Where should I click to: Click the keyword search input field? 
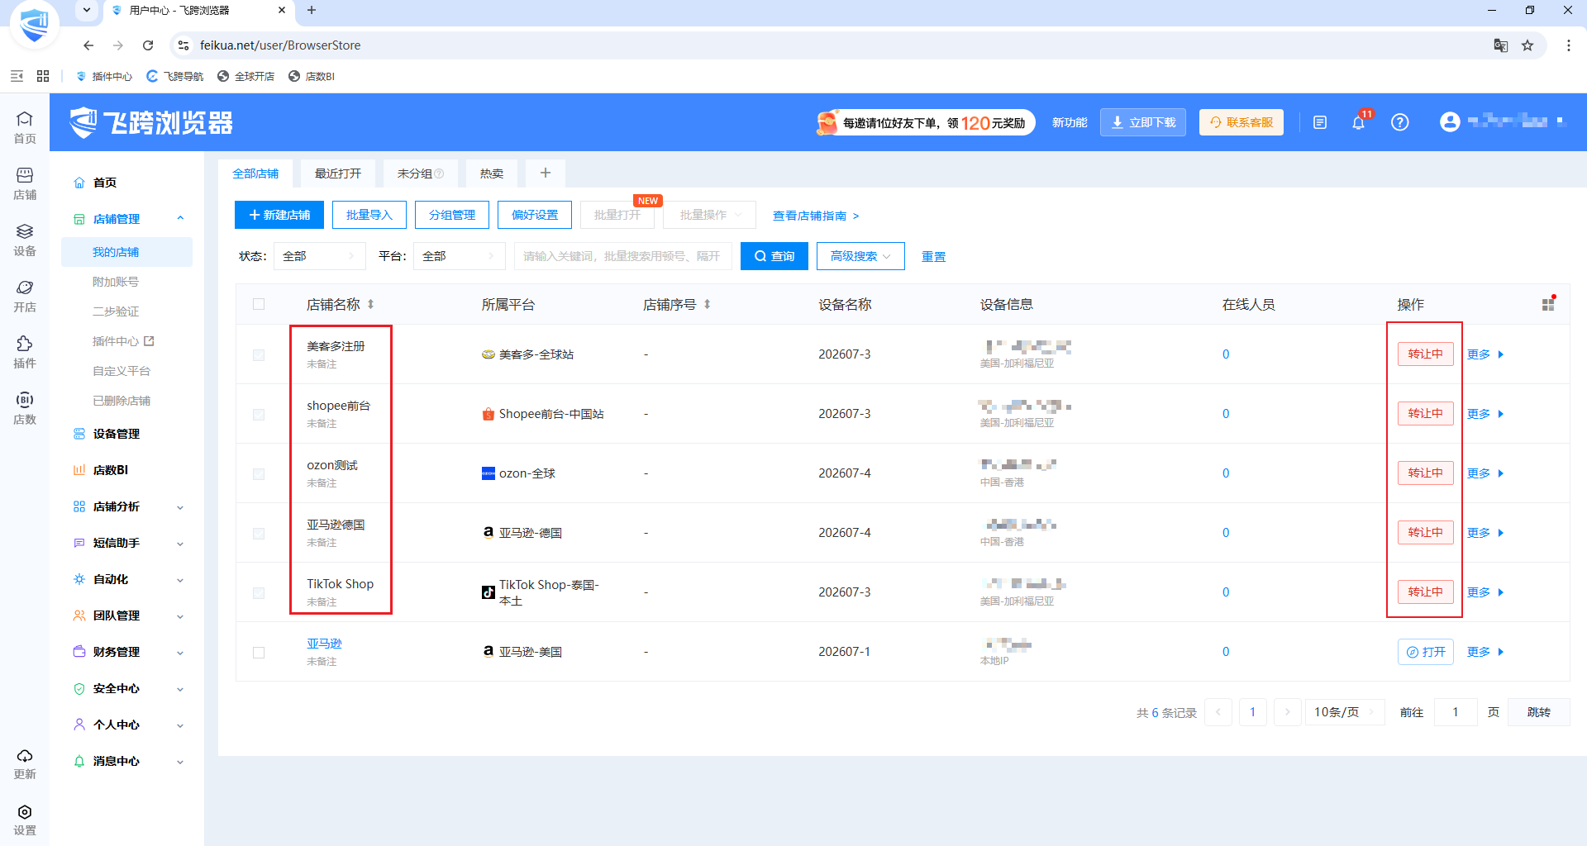pos(623,256)
